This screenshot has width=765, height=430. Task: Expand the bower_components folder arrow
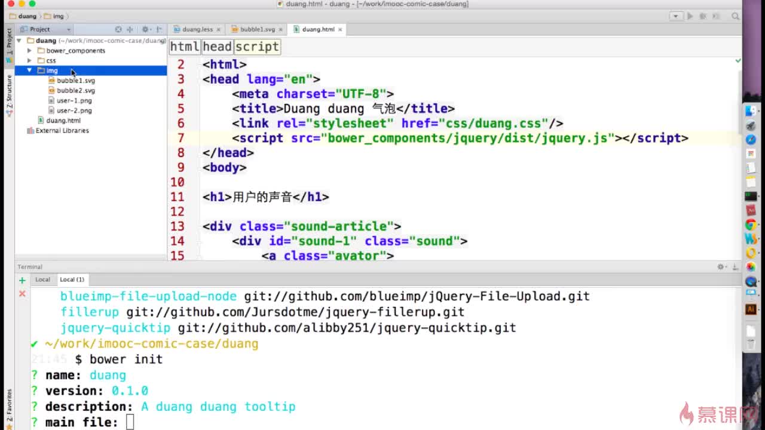(x=29, y=51)
